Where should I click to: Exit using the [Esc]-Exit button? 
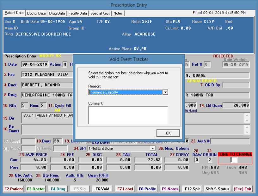tap(243, 189)
